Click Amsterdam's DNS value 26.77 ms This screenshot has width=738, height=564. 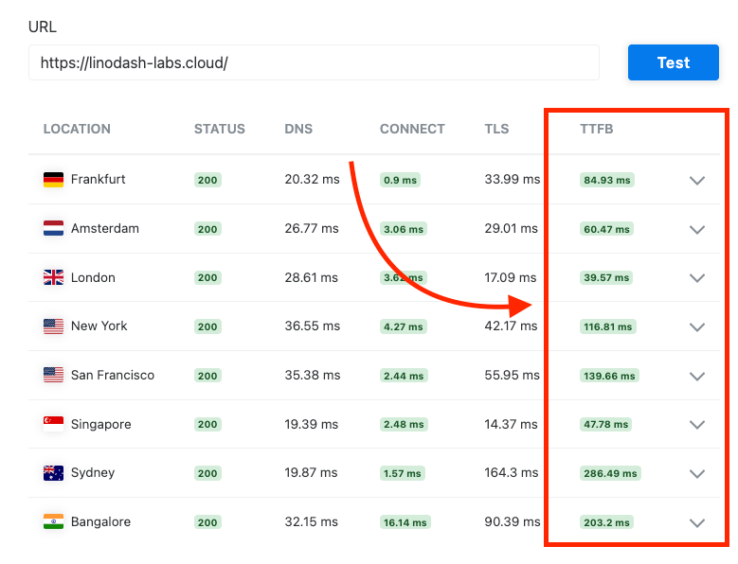[x=311, y=228]
